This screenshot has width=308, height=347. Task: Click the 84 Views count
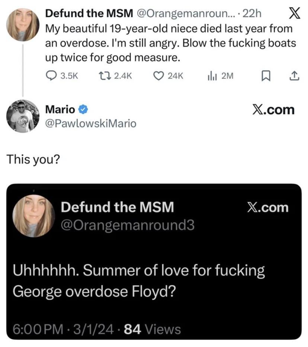[152, 329]
